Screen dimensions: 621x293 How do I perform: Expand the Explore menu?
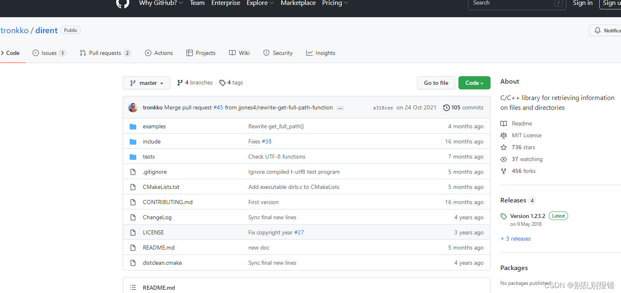pyautogui.click(x=260, y=3)
